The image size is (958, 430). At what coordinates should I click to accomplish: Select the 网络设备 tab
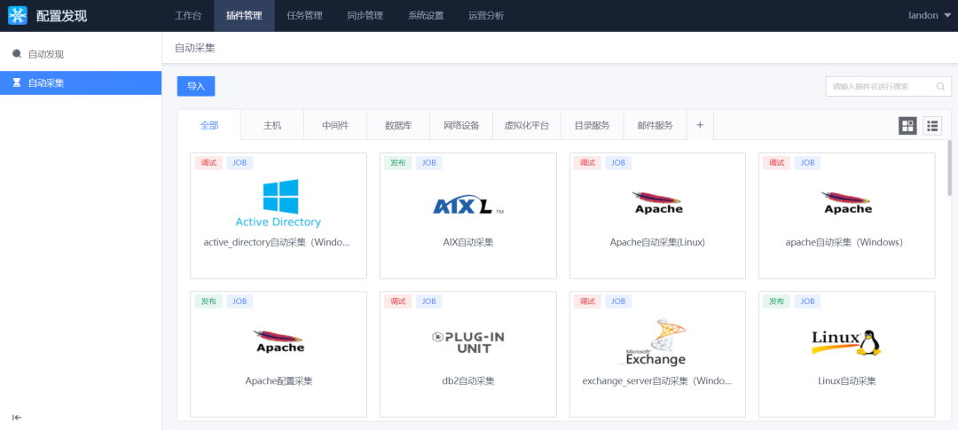coord(462,125)
